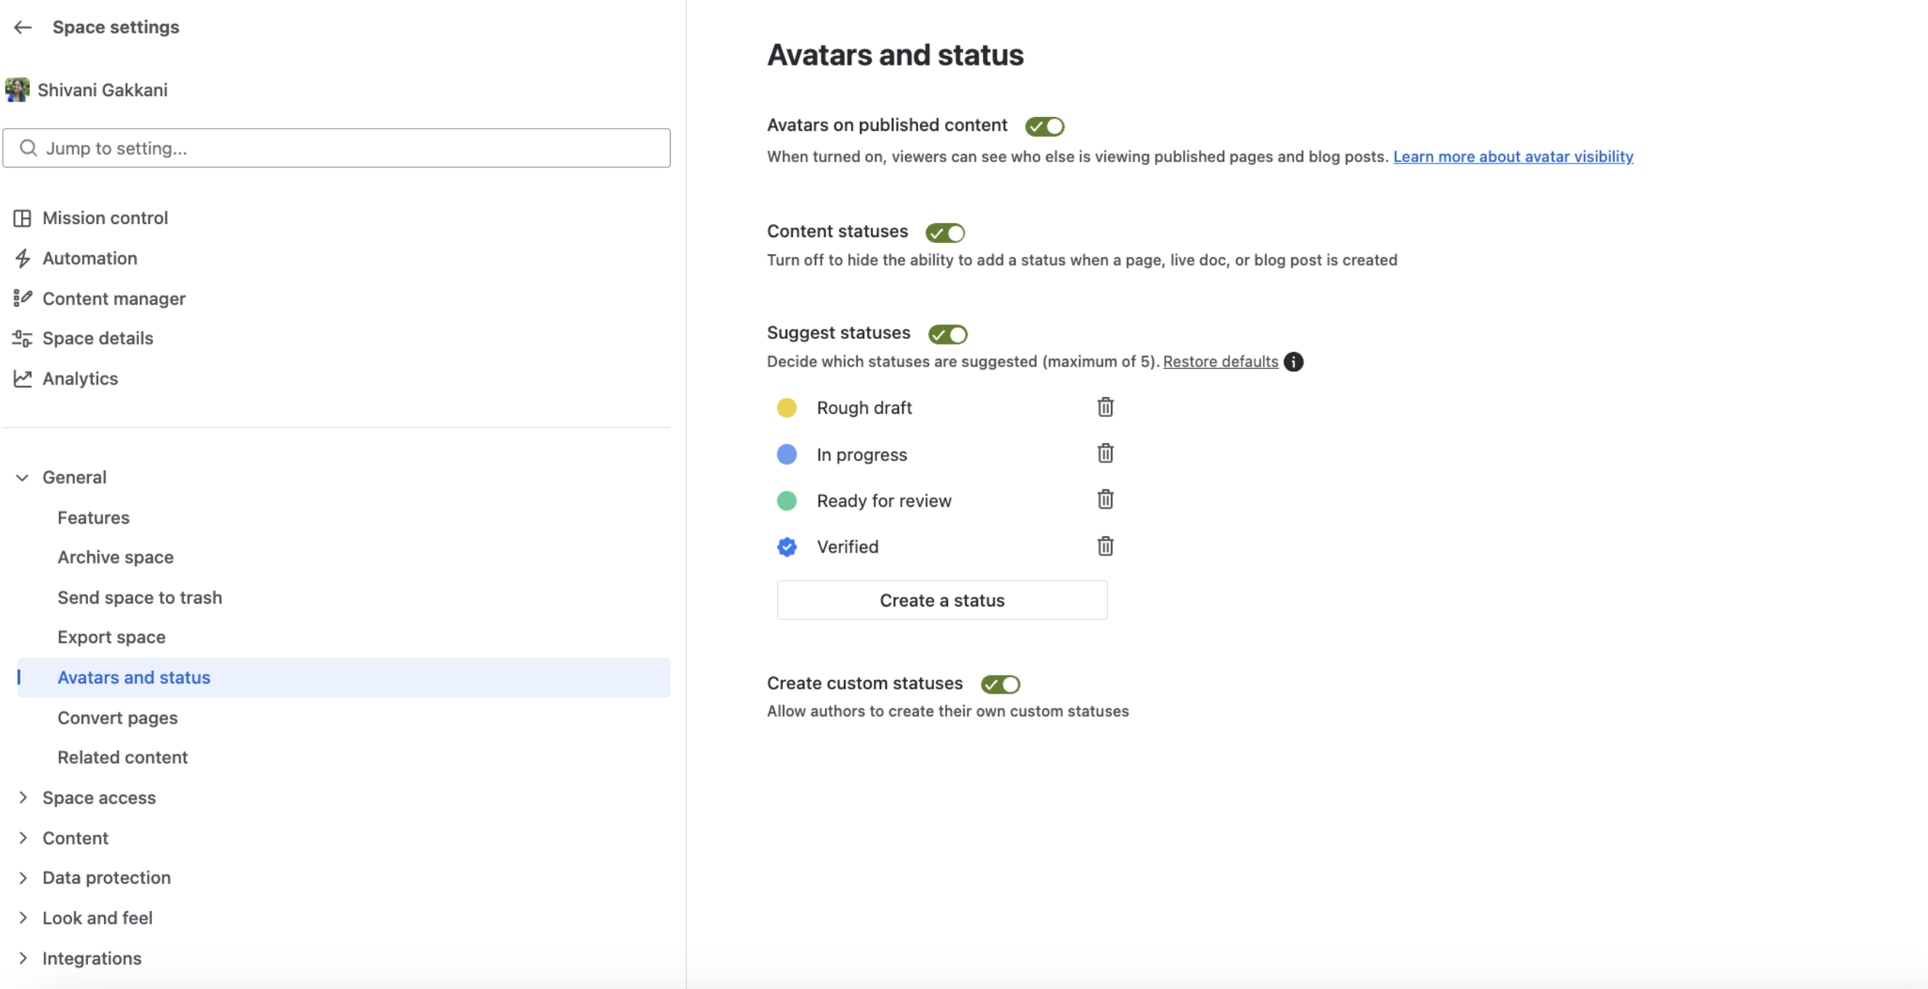
Task: Turn off Content statuses
Action: (x=944, y=233)
